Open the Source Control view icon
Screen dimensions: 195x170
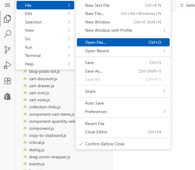tap(8, 50)
